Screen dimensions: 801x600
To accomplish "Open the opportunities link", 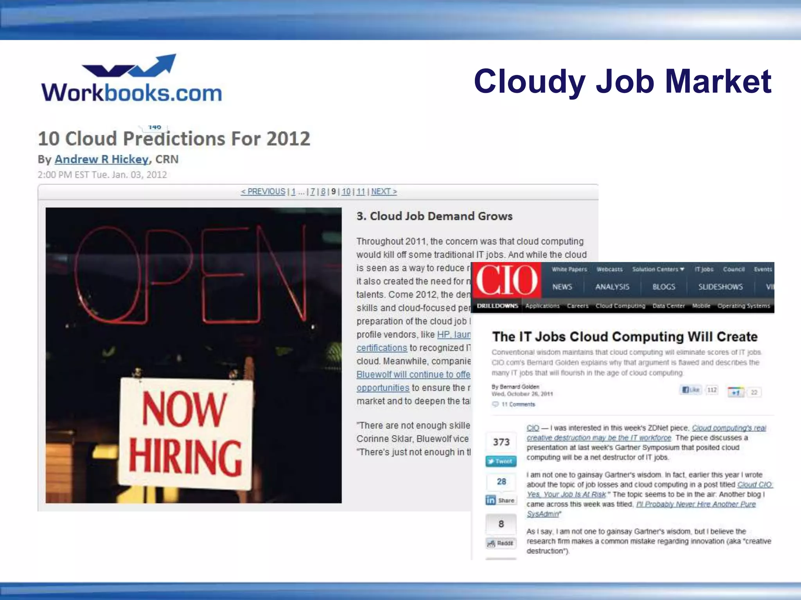I will coord(383,388).
